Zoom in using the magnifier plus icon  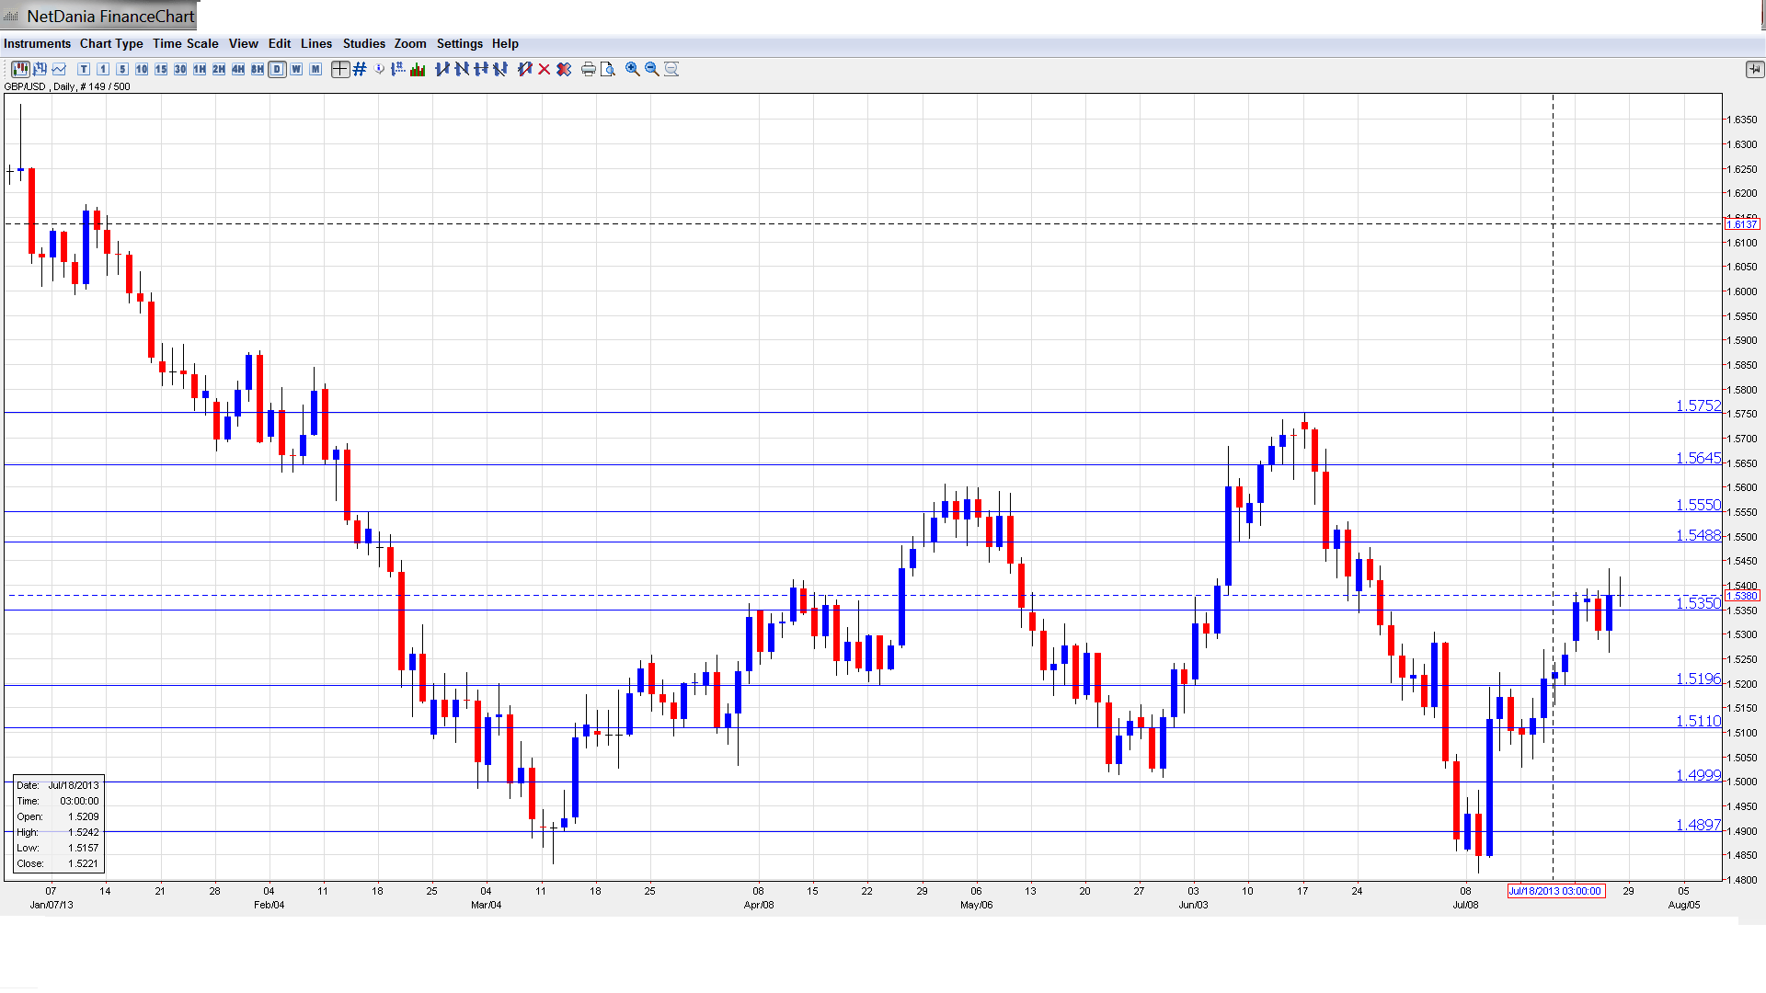(633, 69)
